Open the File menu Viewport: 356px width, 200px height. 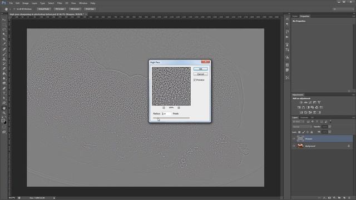tap(11, 3)
